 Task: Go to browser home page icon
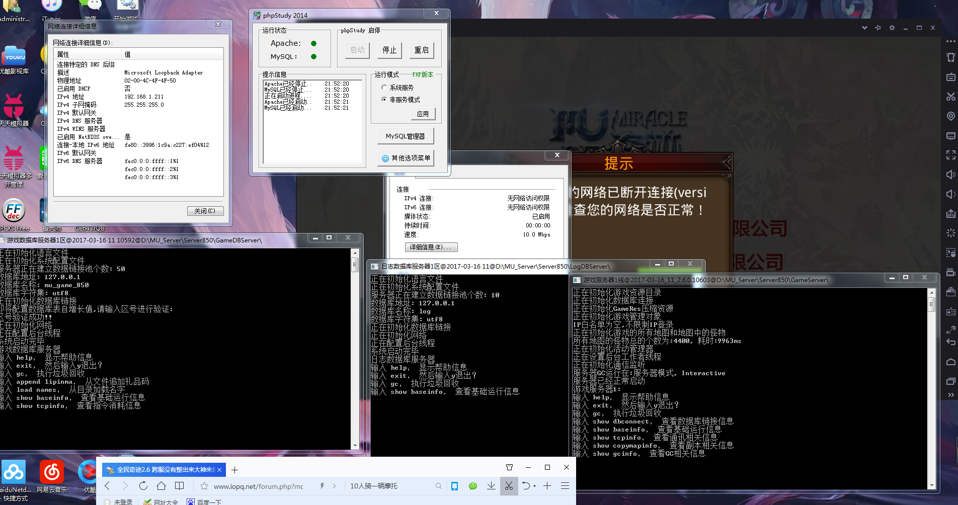pos(161,486)
